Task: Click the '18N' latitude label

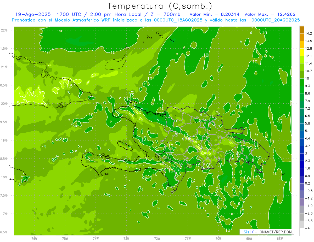Action: tap(4, 177)
